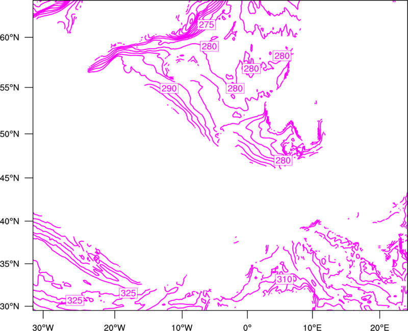Click the 20°W longitude axis label
408x331 pixels.
click(115, 327)
